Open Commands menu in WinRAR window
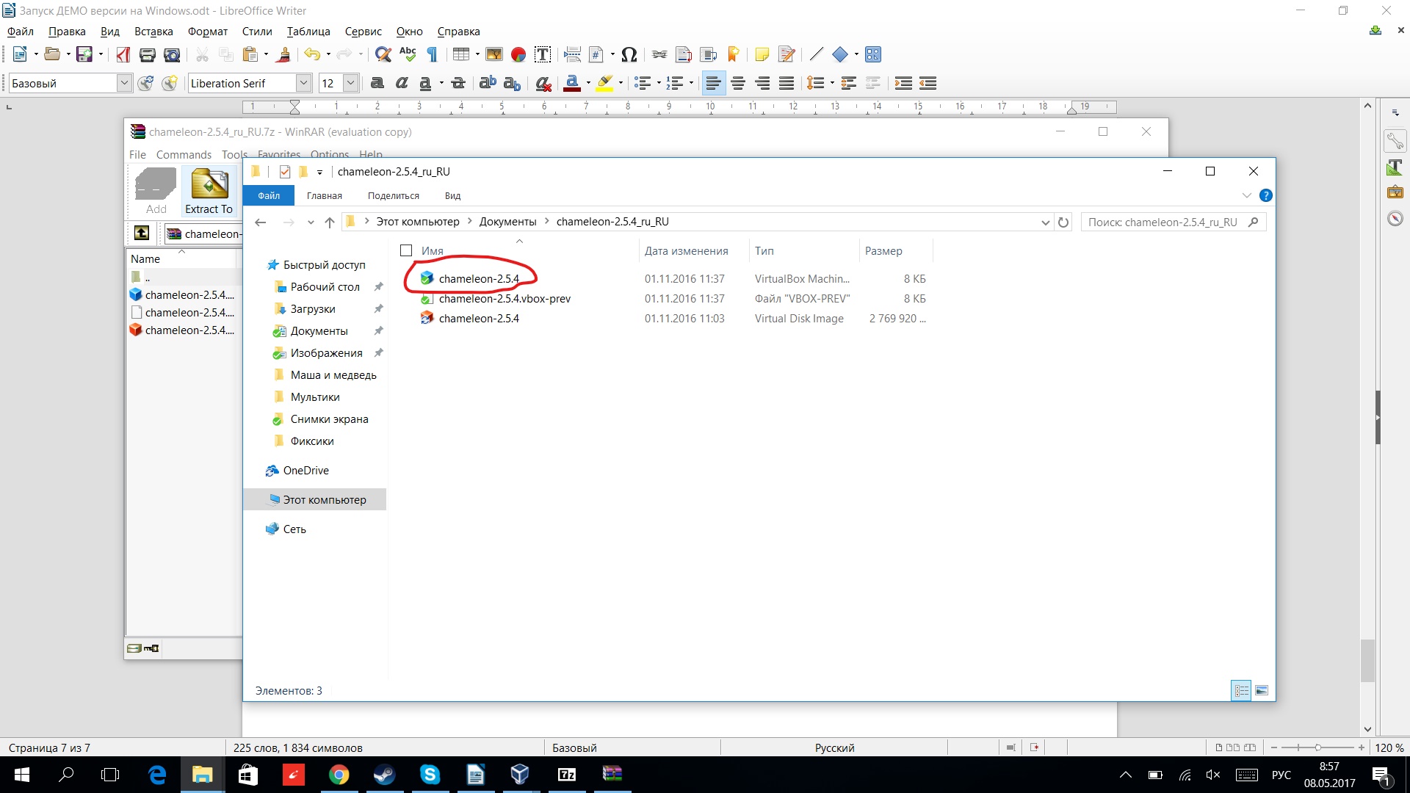The image size is (1410, 793). coord(184,155)
